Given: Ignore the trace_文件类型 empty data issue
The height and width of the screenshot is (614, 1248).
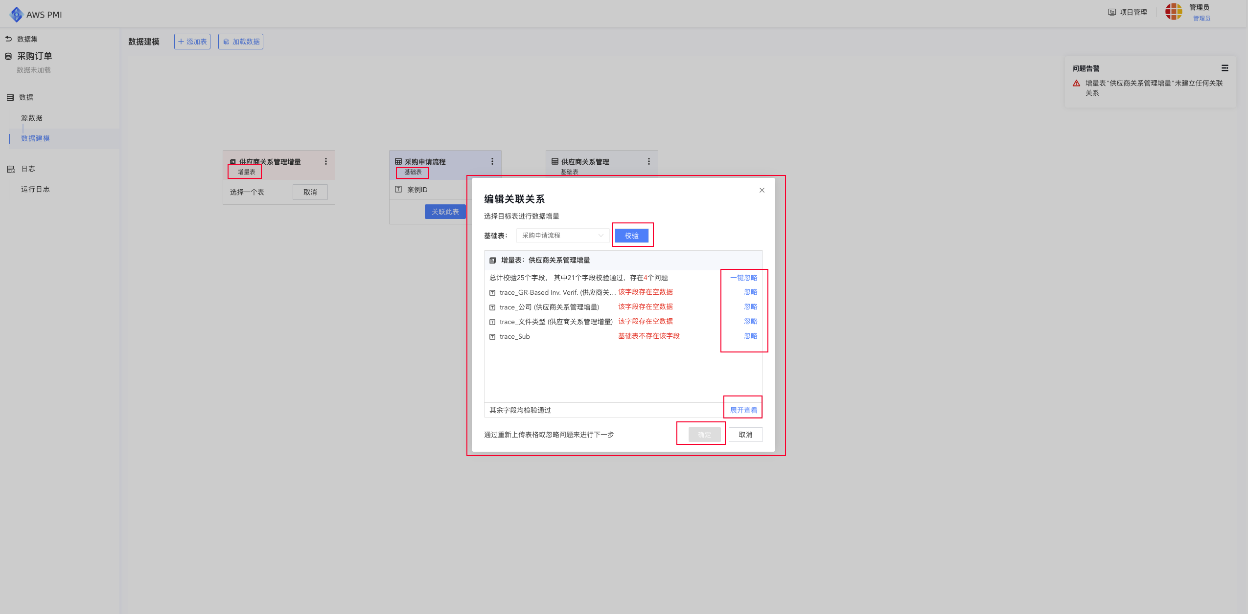Looking at the screenshot, I should (751, 321).
